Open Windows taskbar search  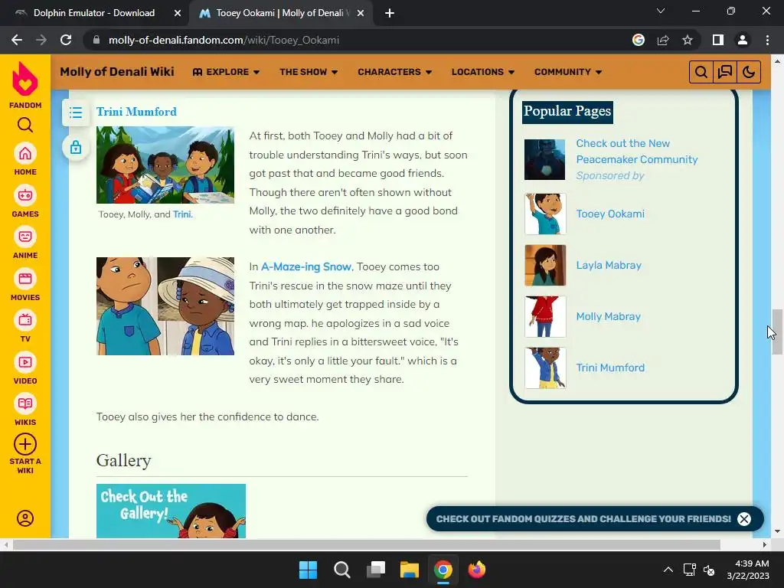pyautogui.click(x=342, y=570)
